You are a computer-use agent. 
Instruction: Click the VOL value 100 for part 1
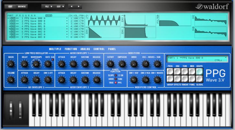(76, 18)
